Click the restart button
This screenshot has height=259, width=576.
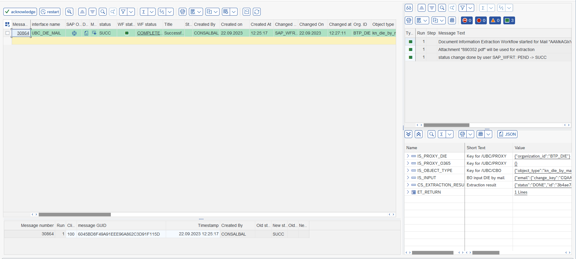[50, 12]
